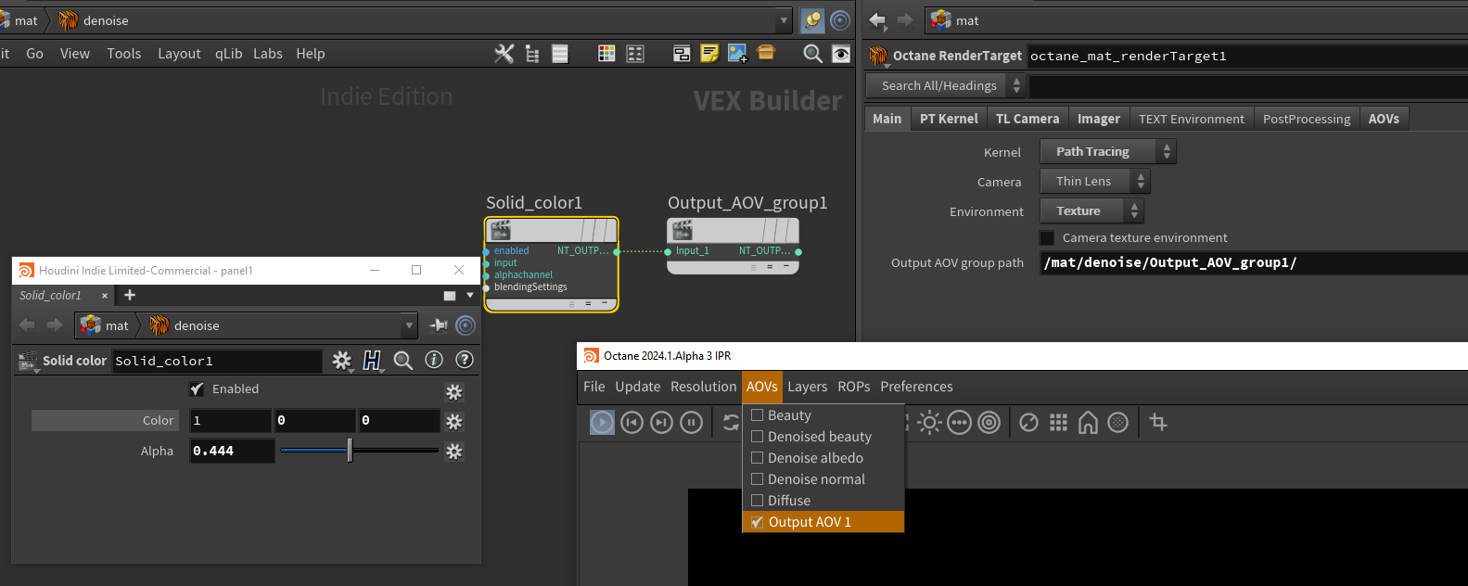Open the Search All/Headings dropdown

[946, 85]
